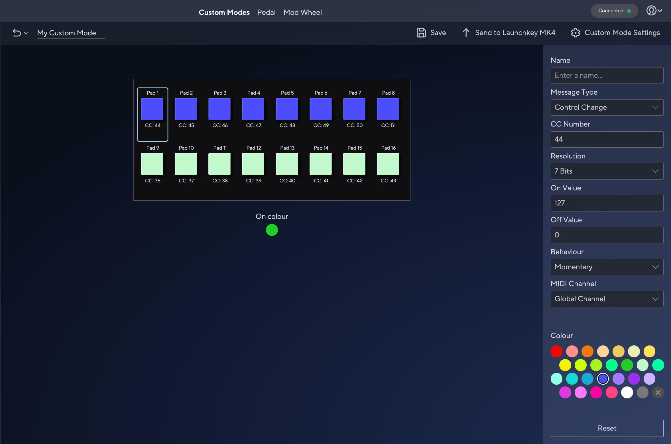The width and height of the screenshot is (671, 444).
Task: Select Pad 15 with CC 42
Action: (355, 164)
